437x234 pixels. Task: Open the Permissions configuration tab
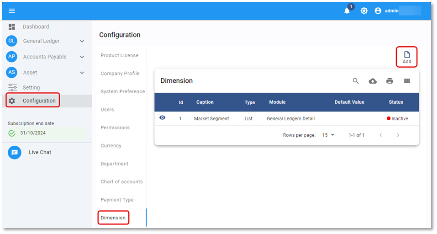(115, 128)
